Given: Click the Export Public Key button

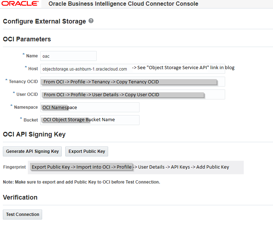Looking at the screenshot, I should [x=87, y=151].
